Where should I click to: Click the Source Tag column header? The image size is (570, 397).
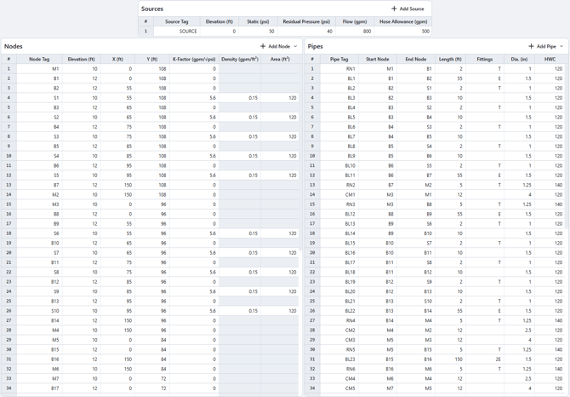point(177,21)
